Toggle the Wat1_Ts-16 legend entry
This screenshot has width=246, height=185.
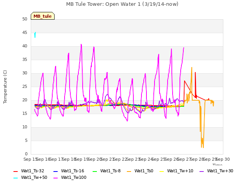(x=69, y=171)
